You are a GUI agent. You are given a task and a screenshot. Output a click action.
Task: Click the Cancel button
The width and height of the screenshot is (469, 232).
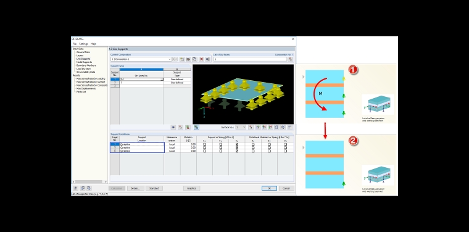pos(286,188)
